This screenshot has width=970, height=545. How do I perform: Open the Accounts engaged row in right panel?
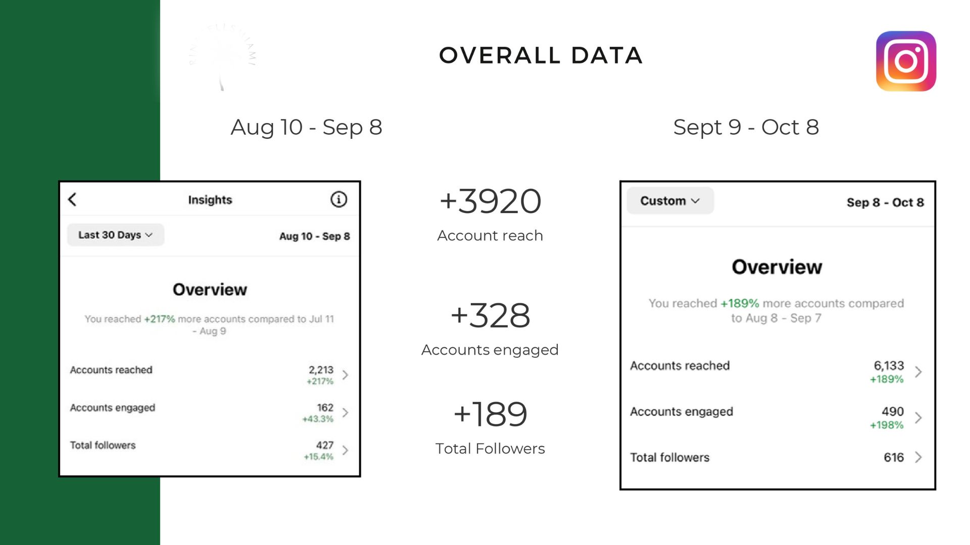(777, 418)
